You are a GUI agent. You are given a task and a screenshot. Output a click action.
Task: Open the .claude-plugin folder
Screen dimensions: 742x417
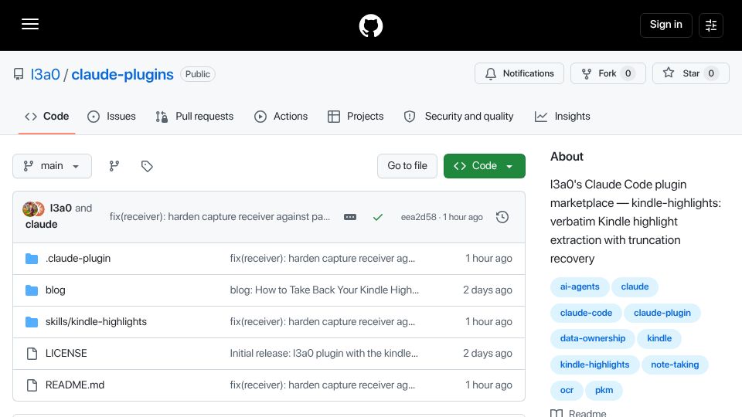click(x=78, y=259)
